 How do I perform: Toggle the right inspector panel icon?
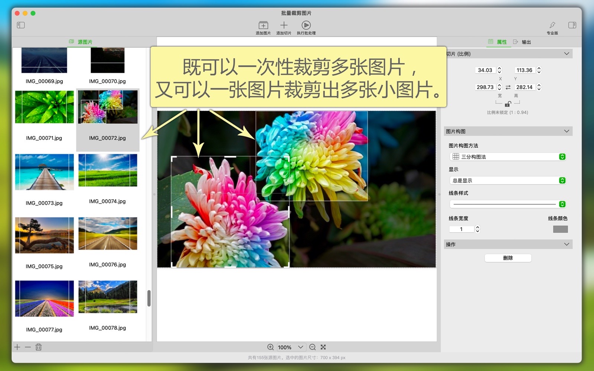coord(572,25)
